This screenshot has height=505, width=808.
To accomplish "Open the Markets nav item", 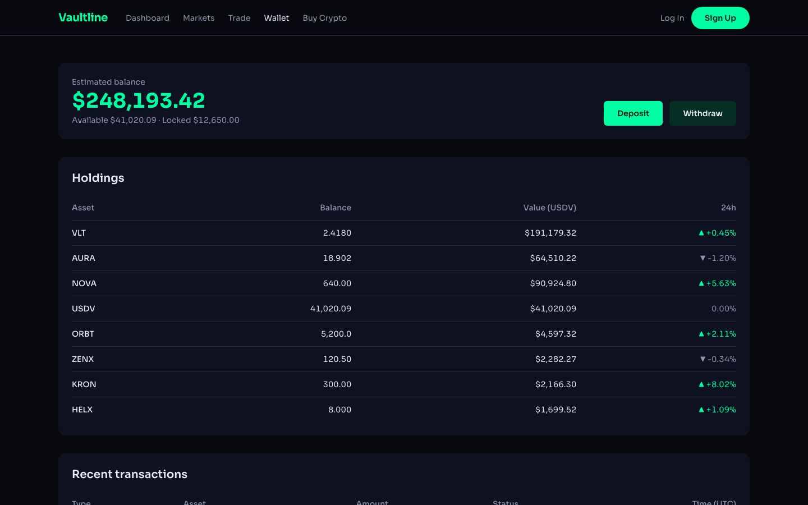I will tap(199, 18).
